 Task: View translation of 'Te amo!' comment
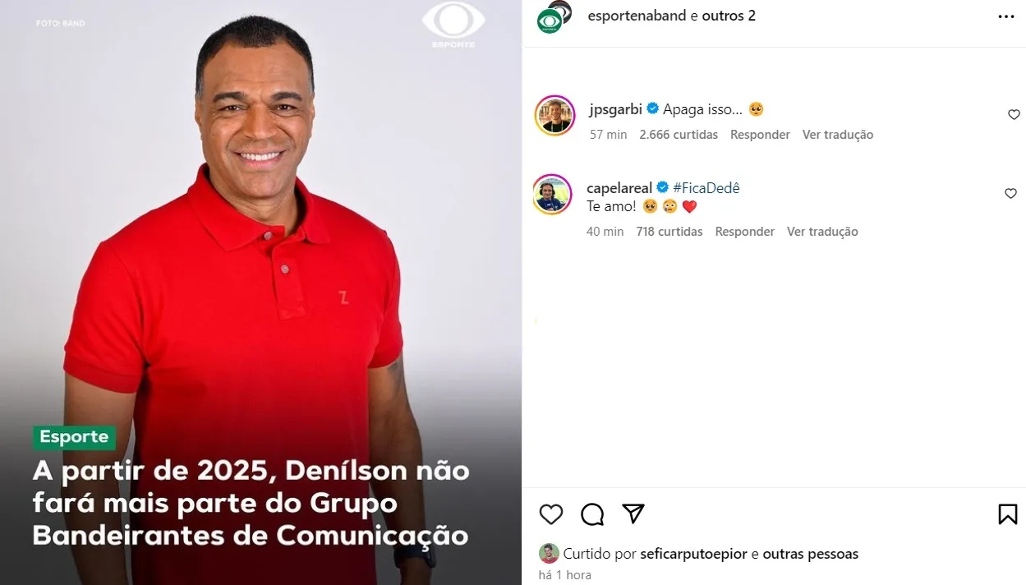[822, 232]
